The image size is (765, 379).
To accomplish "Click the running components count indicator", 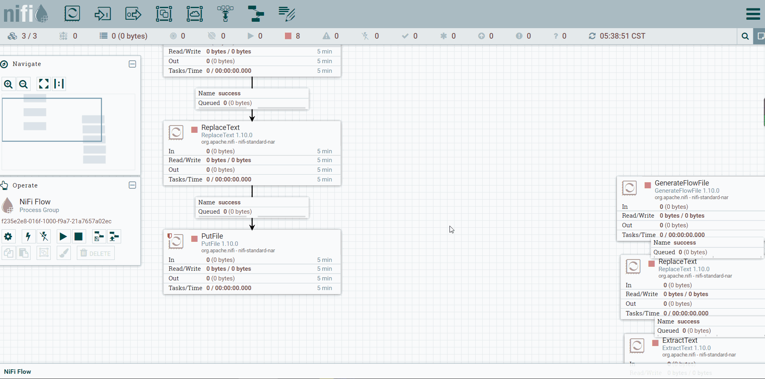I will pos(255,36).
